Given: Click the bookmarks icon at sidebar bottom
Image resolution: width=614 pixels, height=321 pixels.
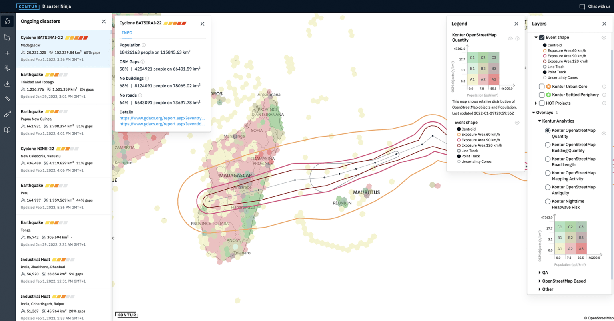Looking at the screenshot, I should [x=7, y=130].
